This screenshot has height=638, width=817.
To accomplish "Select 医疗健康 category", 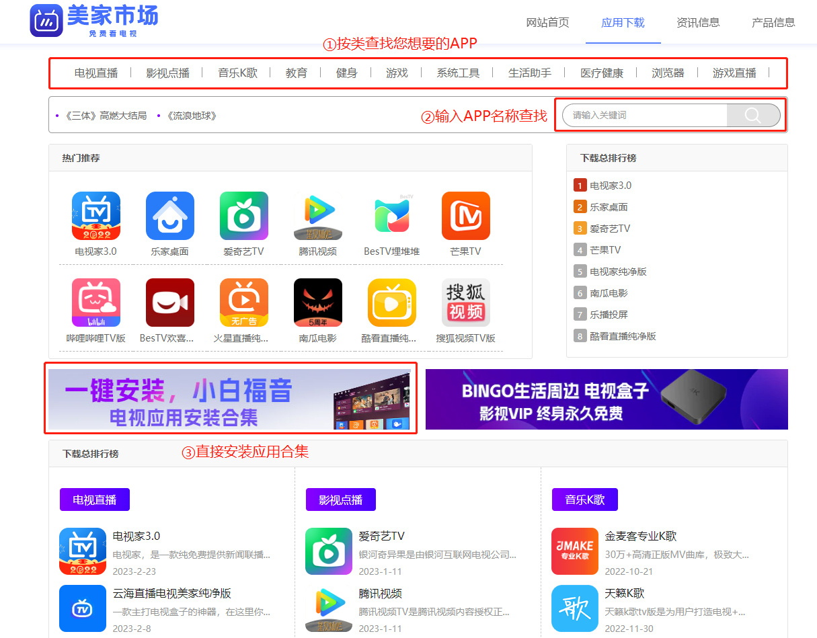I will point(602,73).
